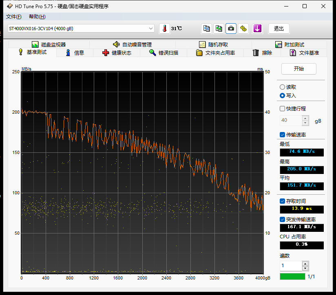Click the lightbulb icon of 基准测试 tab

click(x=20, y=52)
